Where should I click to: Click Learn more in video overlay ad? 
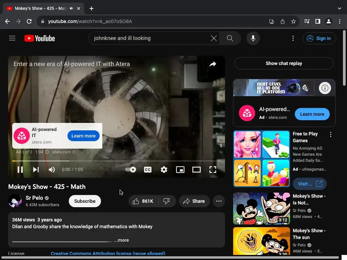(83, 136)
